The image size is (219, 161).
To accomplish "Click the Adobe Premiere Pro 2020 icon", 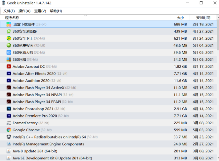I will click(x=9, y=116).
